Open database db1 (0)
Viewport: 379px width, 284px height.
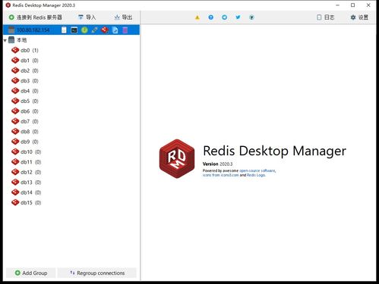(25, 61)
